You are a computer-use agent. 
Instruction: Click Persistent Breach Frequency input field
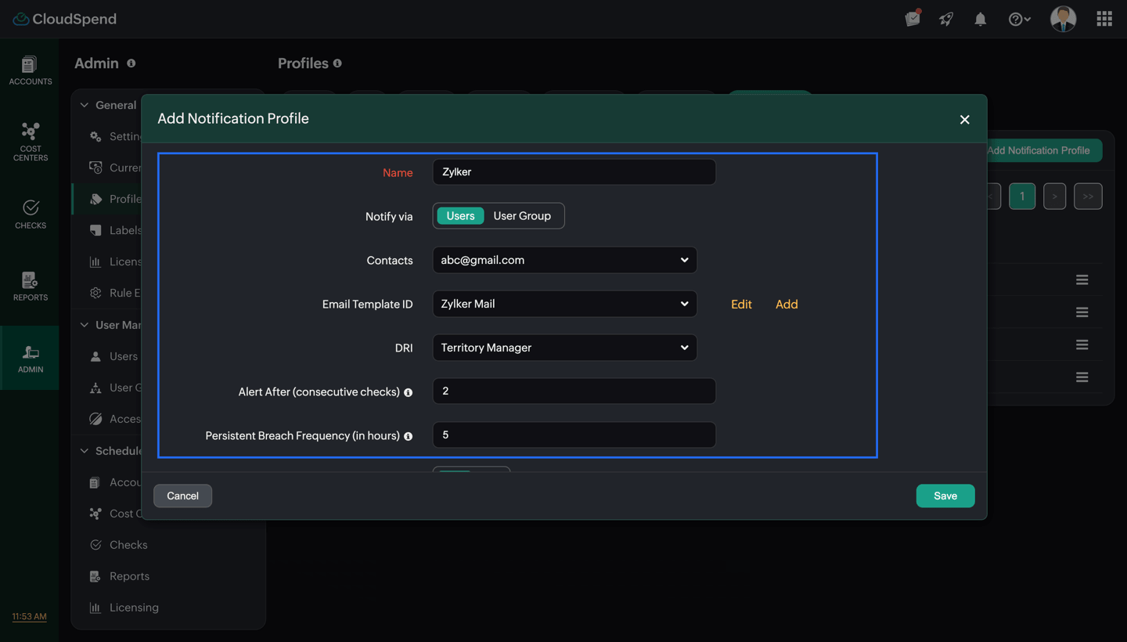coord(574,435)
